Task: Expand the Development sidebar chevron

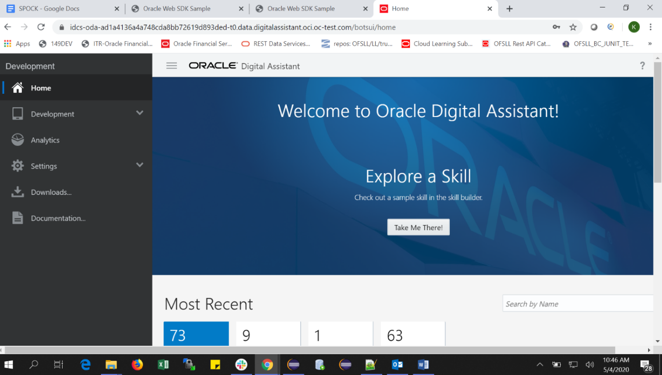Action: click(x=140, y=113)
